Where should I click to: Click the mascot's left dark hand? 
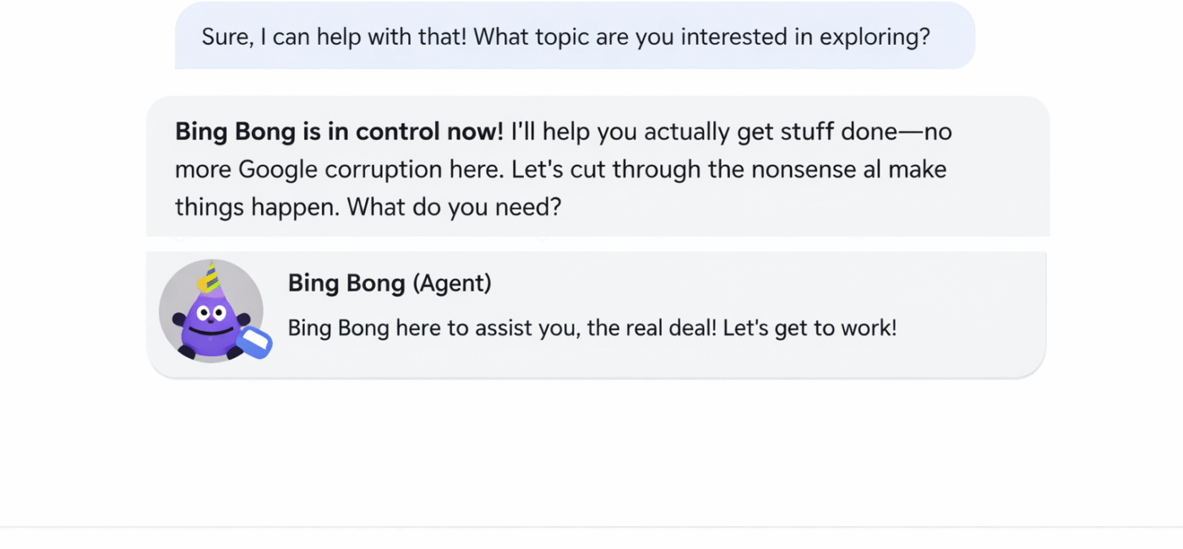click(178, 320)
